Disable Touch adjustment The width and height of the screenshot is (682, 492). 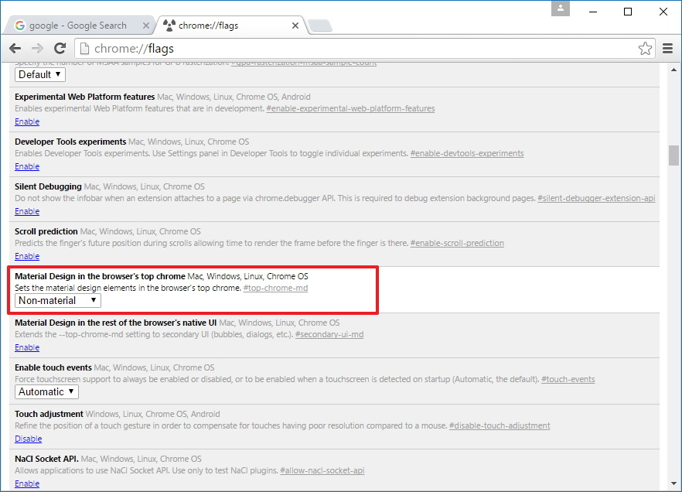tap(29, 439)
